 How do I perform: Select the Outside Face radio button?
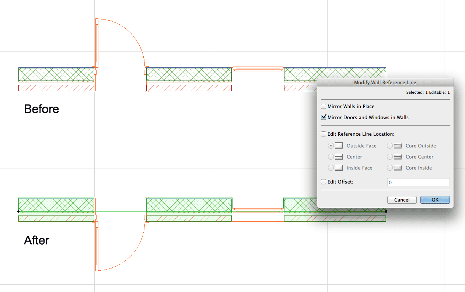pos(331,146)
